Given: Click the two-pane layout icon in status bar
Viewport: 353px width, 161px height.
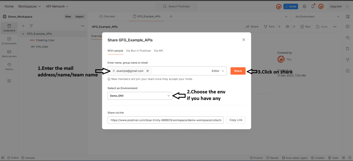Looking at the screenshot, I should (x=344, y=158).
